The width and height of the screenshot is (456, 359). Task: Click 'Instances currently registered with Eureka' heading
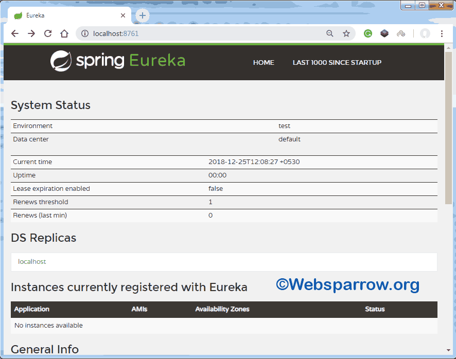(x=129, y=287)
